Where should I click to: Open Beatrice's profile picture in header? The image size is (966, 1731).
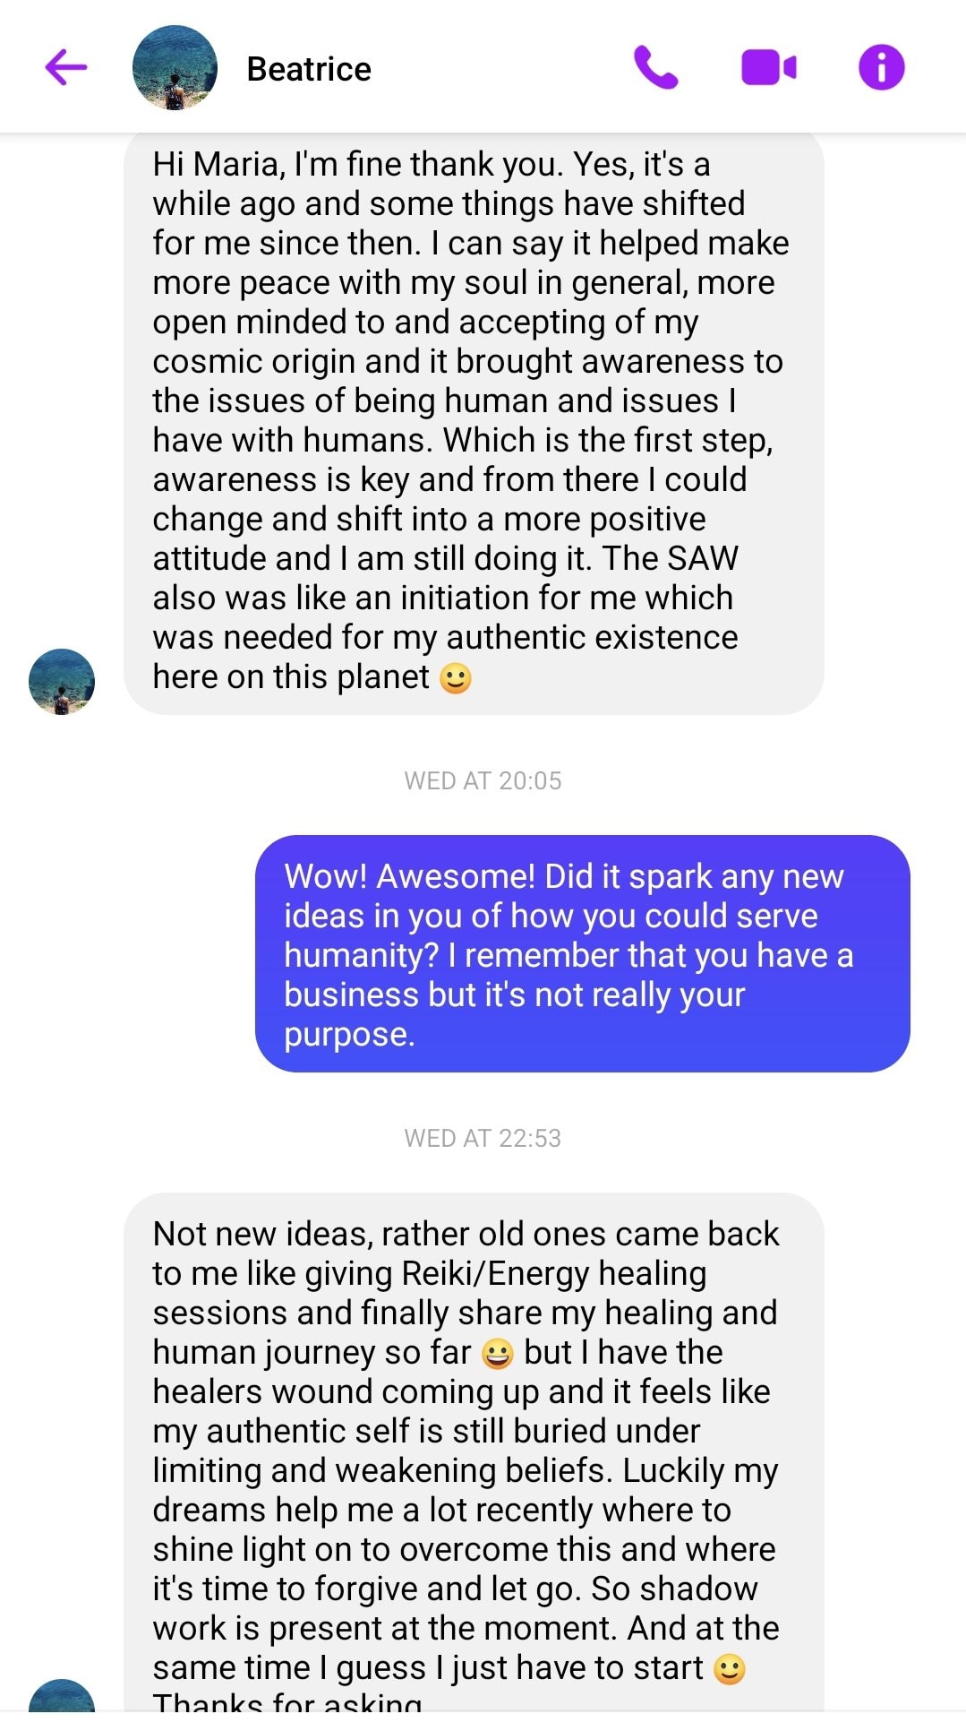pyautogui.click(x=175, y=68)
